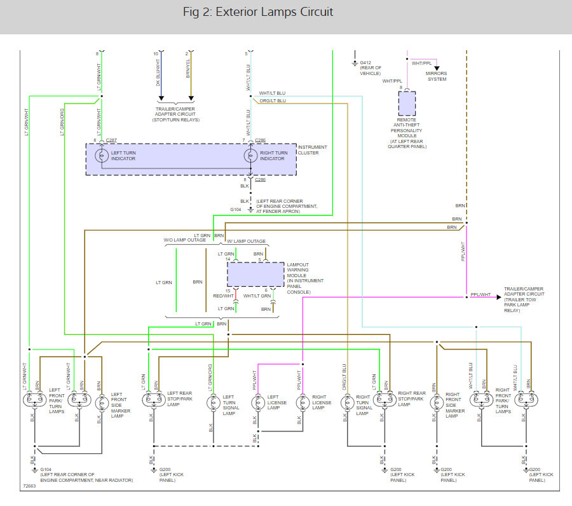This screenshot has width=572, height=506.
Task: Click the Left Turn Signal Lamp symbol
Action: [x=214, y=403]
